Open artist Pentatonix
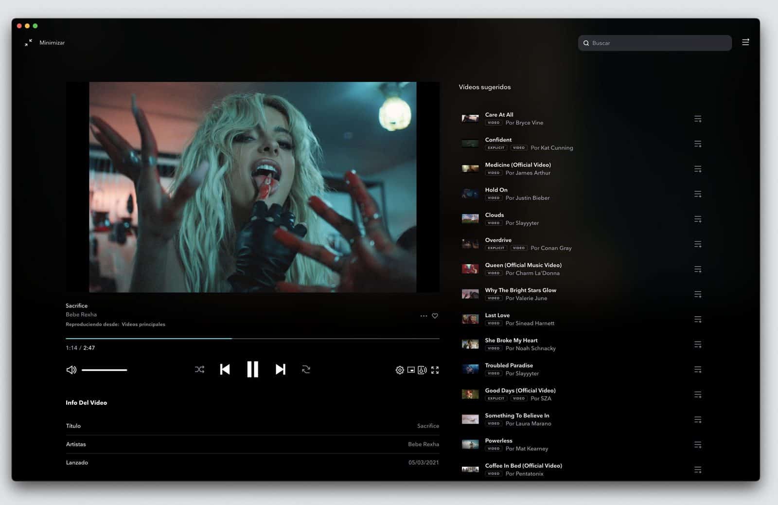Viewport: 778px width, 505px height. (530, 474)
